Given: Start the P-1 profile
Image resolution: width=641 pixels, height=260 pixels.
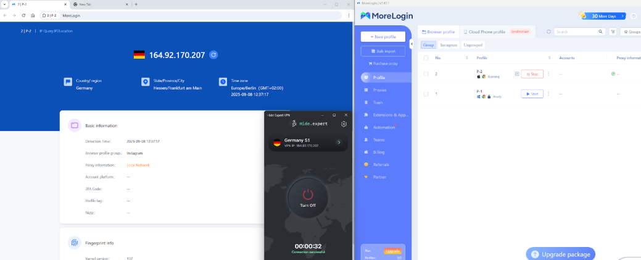Looking at the screenshot, I should click(x=532, y=94).
